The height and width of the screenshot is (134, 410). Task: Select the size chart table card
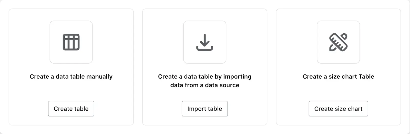[x=338, y=67]
